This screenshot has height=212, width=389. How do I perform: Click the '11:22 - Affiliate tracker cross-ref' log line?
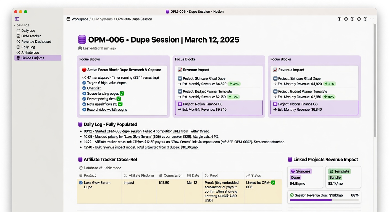click(184, 142)
